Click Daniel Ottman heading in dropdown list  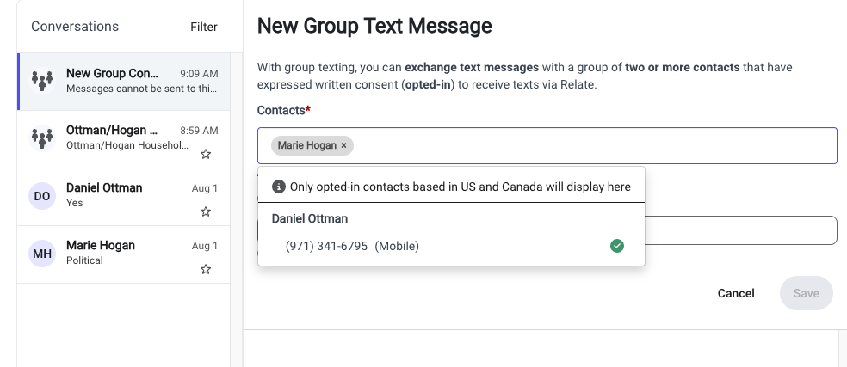point(310,218)
